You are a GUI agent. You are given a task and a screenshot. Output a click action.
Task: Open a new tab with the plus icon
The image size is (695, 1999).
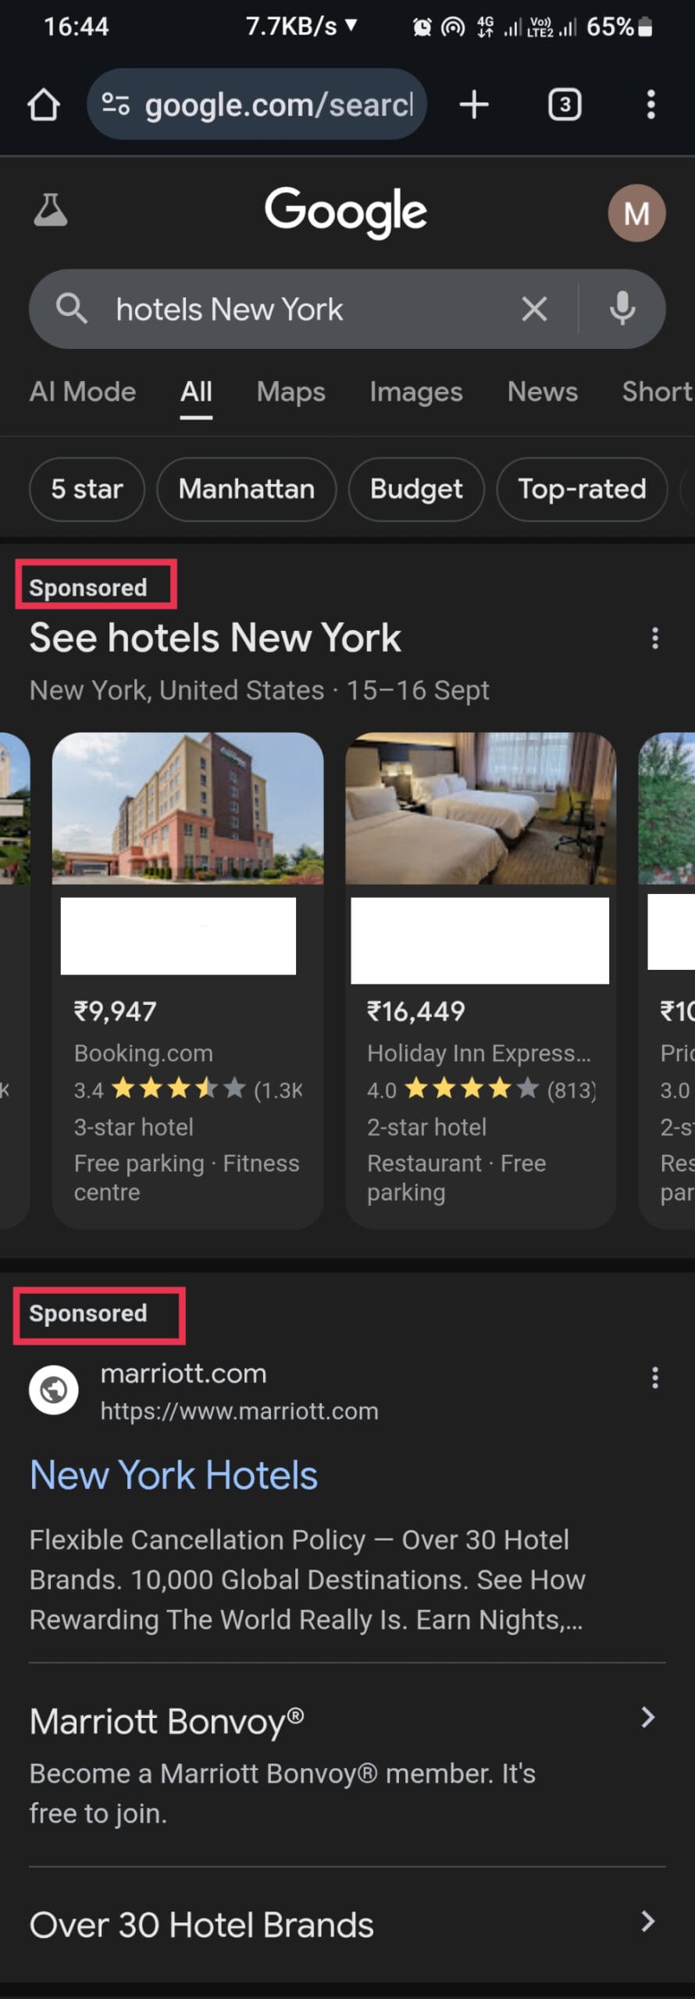474,105
